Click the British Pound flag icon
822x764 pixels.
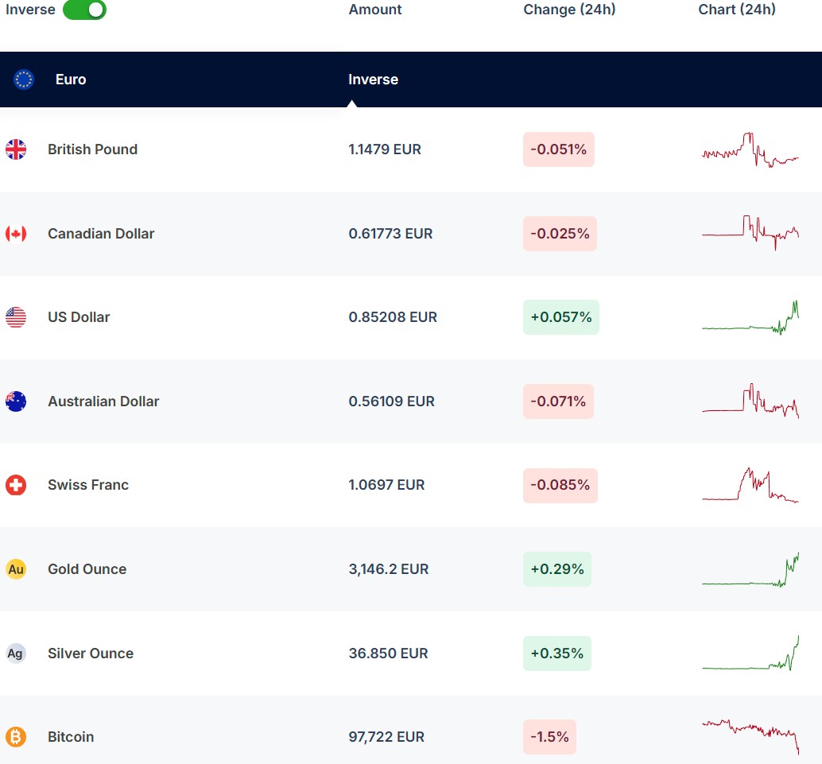tap(16, 149)
